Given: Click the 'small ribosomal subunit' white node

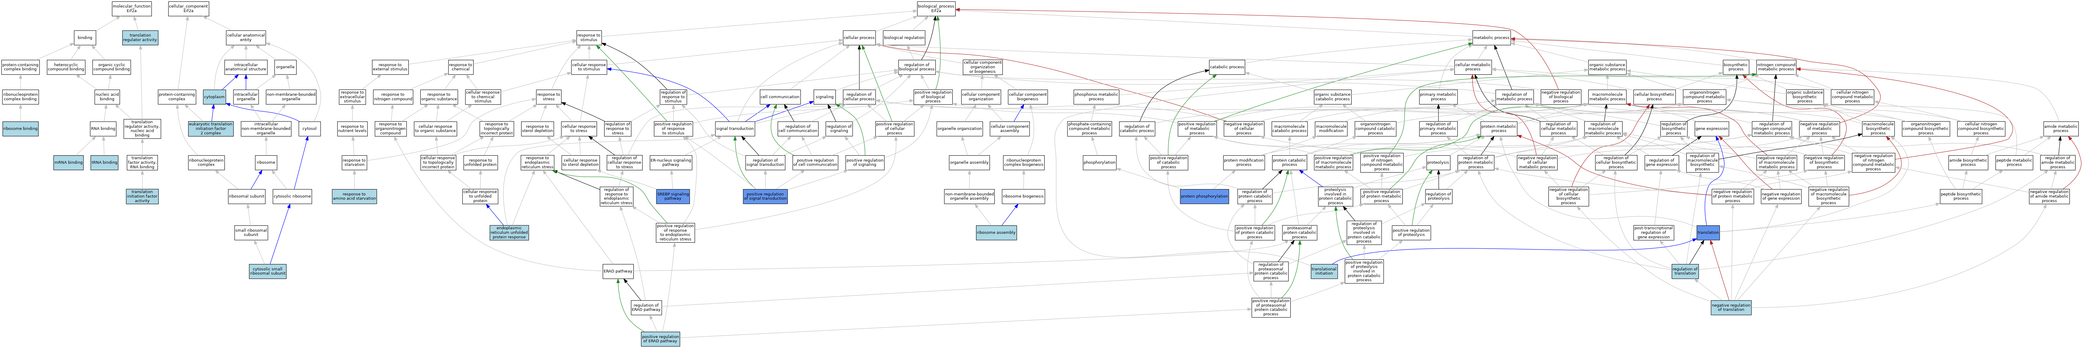Looking at the screenshot, I should (x=251, y=233).
